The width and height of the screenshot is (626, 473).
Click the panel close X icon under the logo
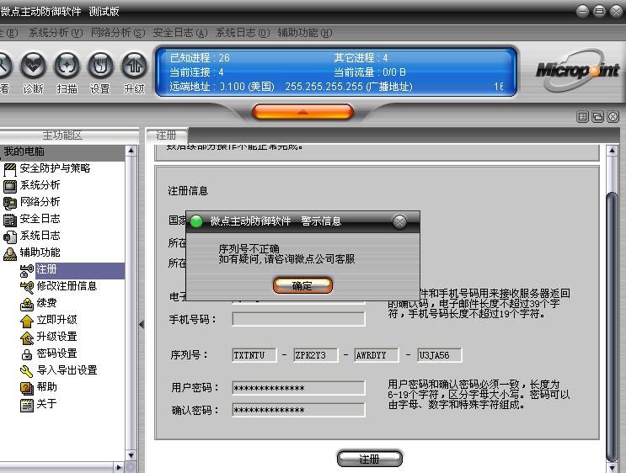613,116
